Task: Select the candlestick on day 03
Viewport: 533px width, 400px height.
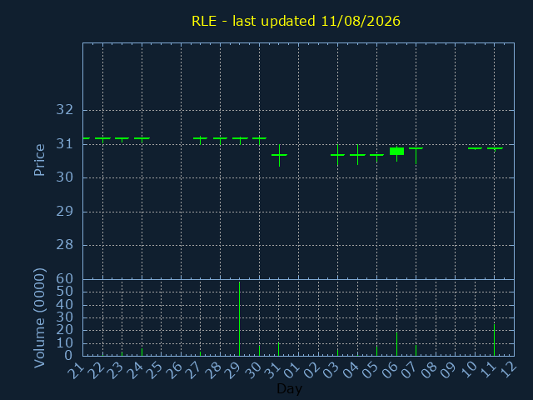Action: pos(337,156)
